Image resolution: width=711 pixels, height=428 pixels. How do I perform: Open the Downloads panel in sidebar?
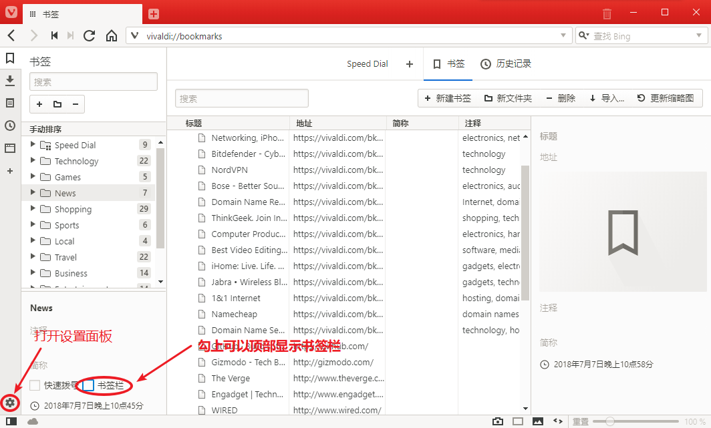10,81
